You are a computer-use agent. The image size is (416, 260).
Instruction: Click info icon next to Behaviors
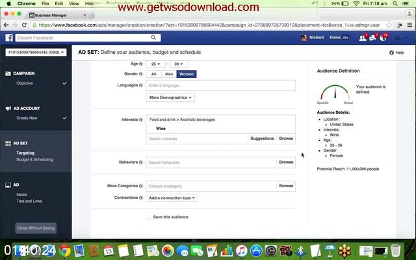(x=141, y=162)
